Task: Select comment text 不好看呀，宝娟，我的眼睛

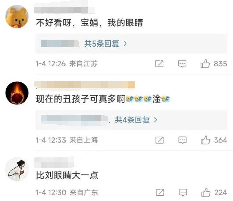Action: (89, 23)
